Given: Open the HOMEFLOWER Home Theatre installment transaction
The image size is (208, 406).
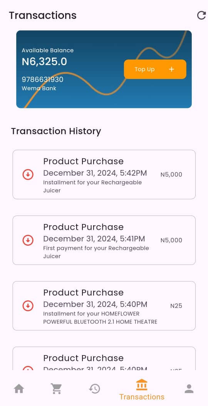Looking at the screenshot, I should pos(104,306).
